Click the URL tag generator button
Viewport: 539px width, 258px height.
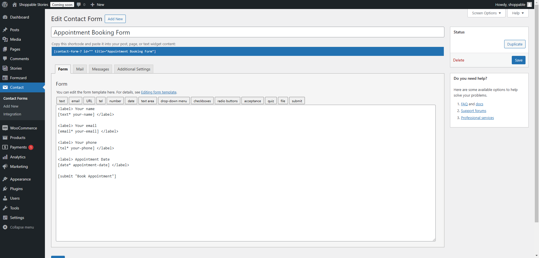click(89, 101)
